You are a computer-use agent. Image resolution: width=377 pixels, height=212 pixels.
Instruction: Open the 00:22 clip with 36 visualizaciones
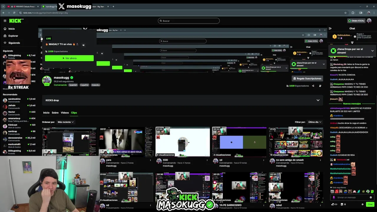[69, 142]
